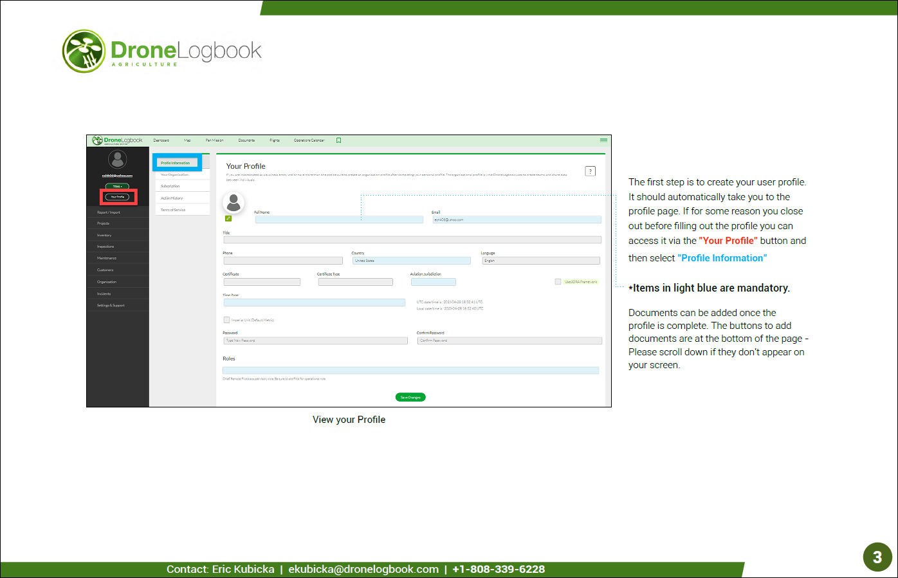Open the Time Zone dropdown
Image resolution: width=898 pixels, height=578 pixels.
(x=315, y=303)
